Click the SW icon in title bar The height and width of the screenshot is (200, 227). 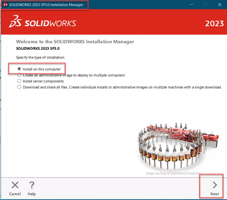(5, 5)
